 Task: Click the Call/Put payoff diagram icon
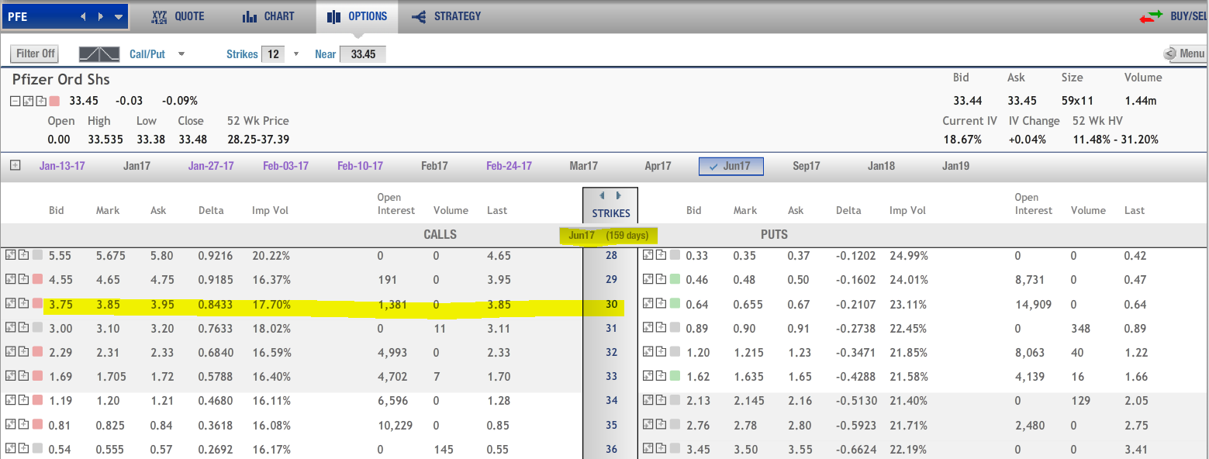point(99,54)
